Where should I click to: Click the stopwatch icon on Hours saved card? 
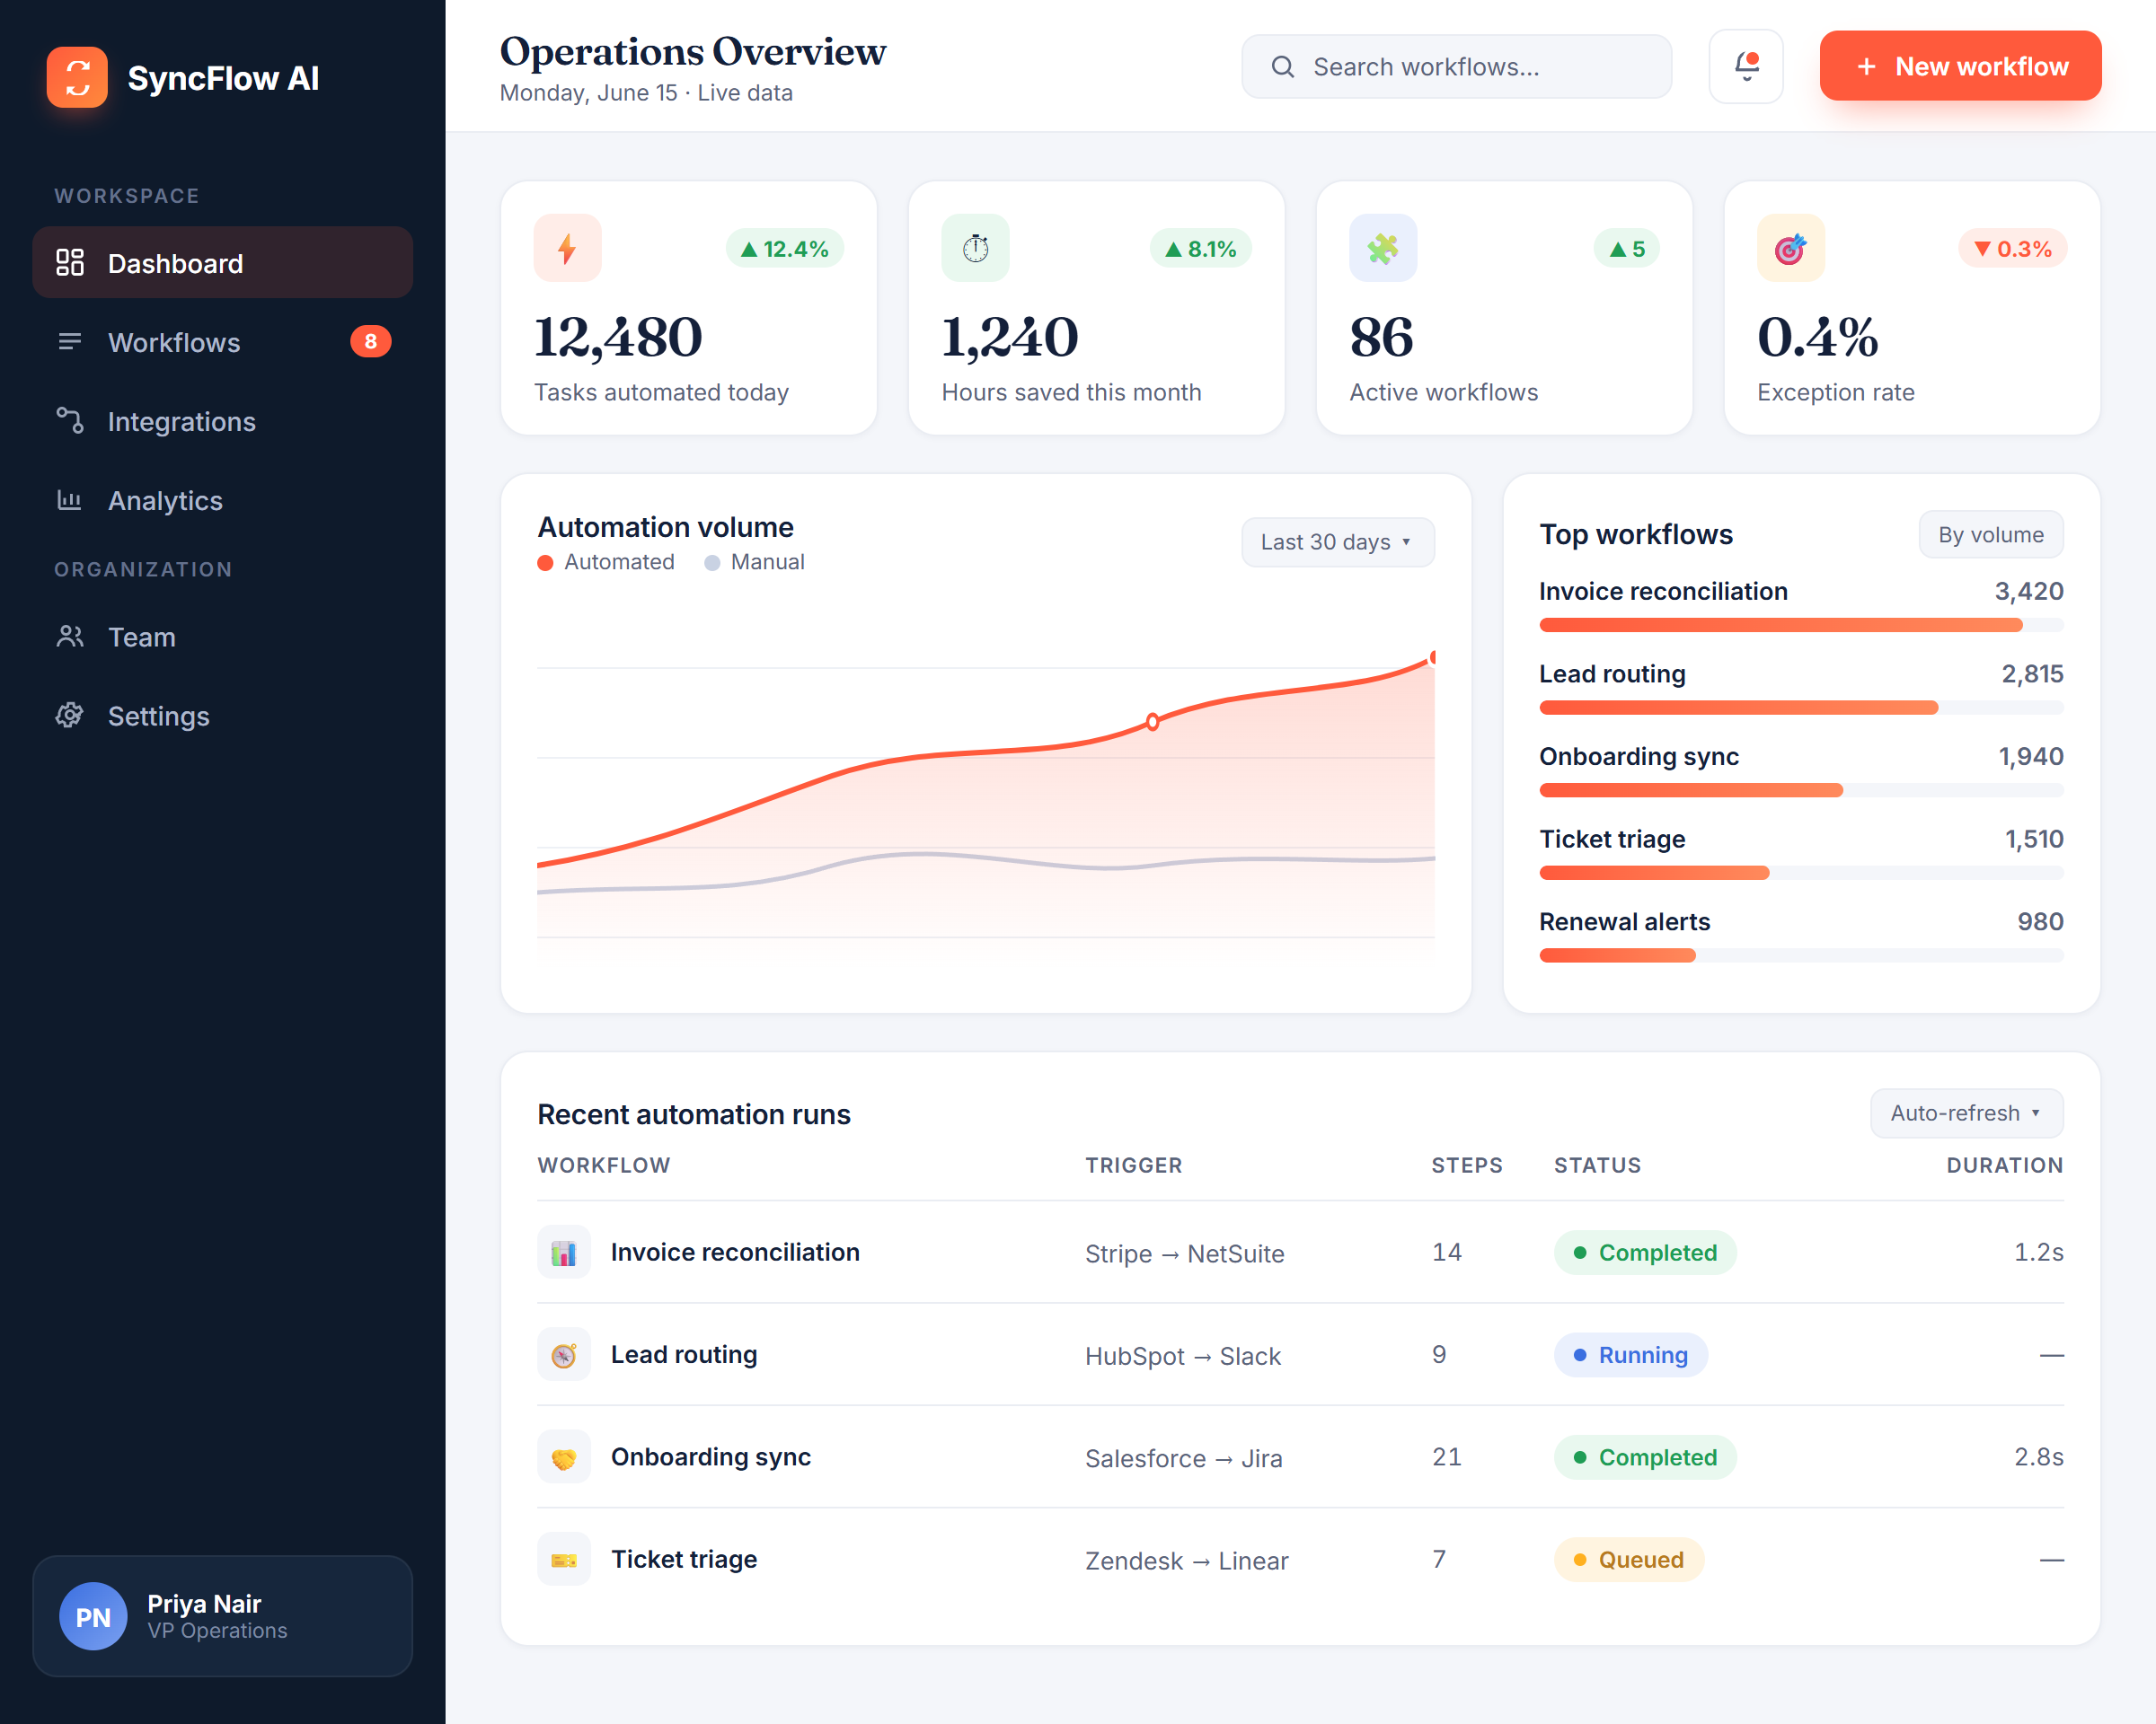[975, 248]
